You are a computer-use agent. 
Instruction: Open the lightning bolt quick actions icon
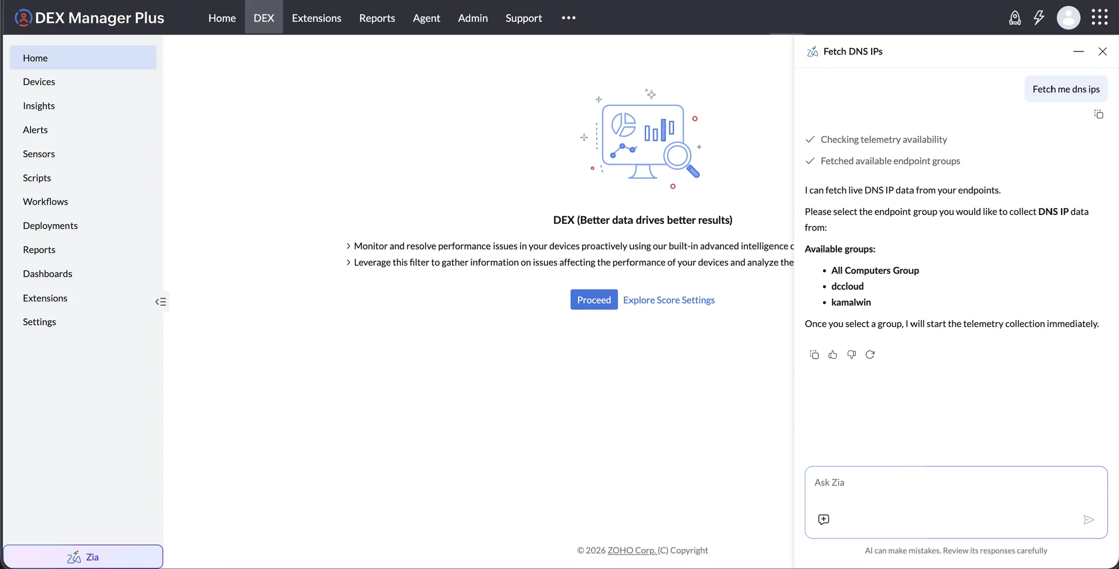(1039, 18)
